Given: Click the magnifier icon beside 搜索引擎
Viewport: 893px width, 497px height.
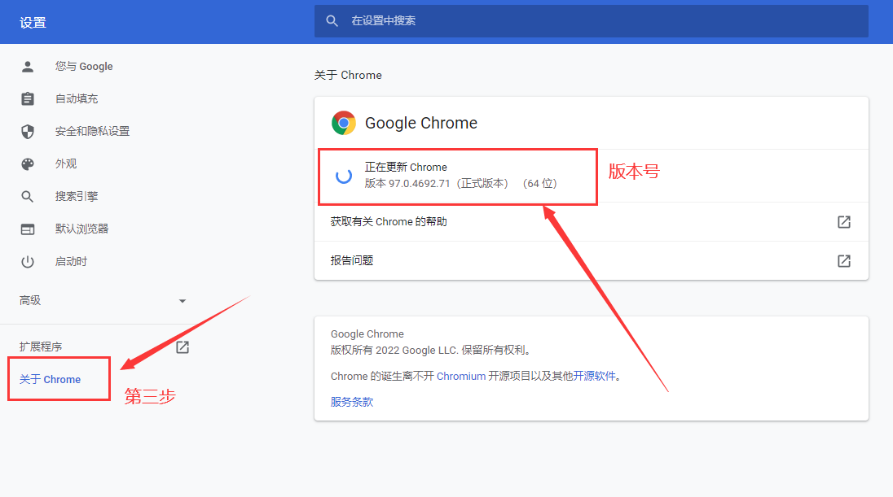Looking at the screenshot, I should coord(28,197).
